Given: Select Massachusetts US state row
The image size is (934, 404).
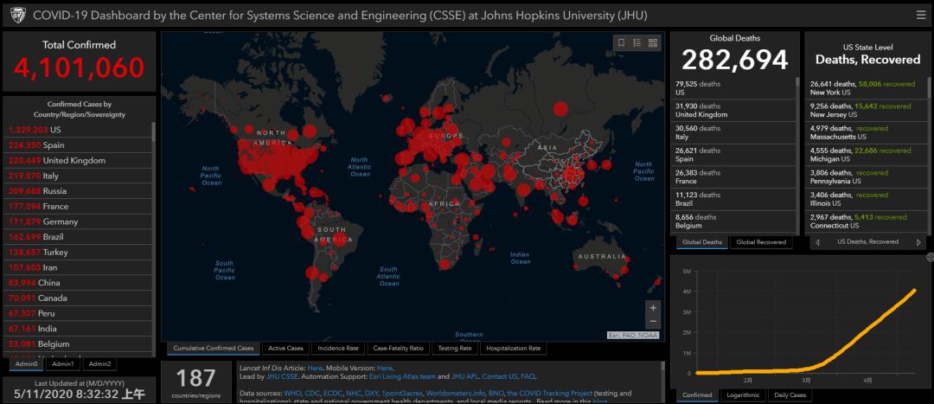Looking at the screenshot, I should click(867, 132).
